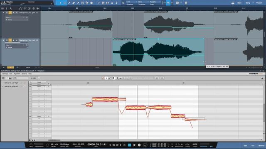Open Melodyne Edit menu
Screen dimensions: 266x149
[x=11, y=74]
